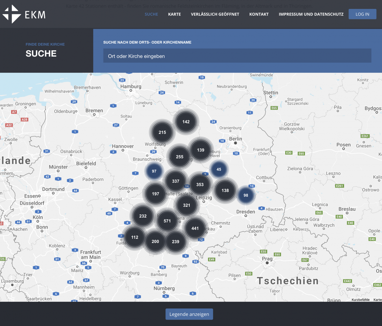Screen dimensions: 382x326
Task: Click the Legende anzeigen button
Action: (x=189, y=314)
